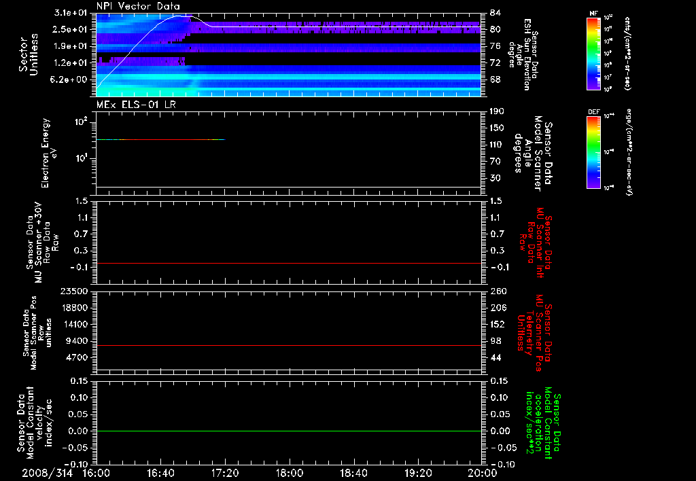The height and width of the screenshot is (481, 696).
Task: Click the 16:00 time axis label
Action: (x=97, y=473)
